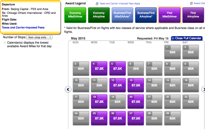
Task: Click the Award Details popup icon
Action: 191,3
